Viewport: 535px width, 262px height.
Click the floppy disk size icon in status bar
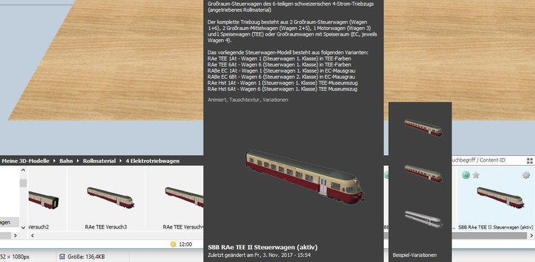[x=62, y=256]
